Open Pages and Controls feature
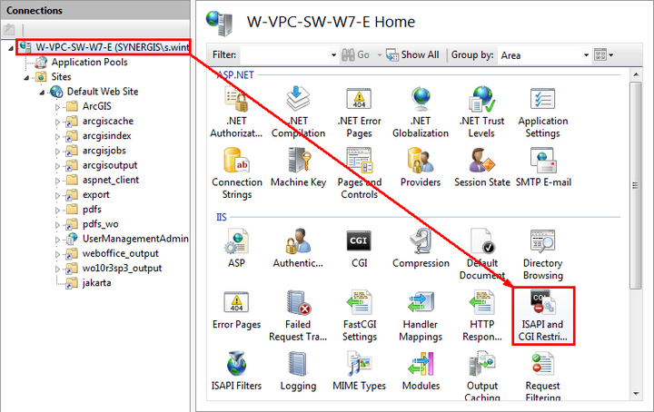 [x=359, y=173]
